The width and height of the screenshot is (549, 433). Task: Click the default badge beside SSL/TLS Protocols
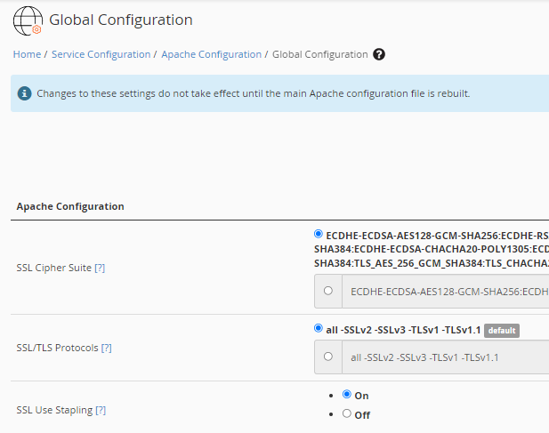coord(501,330)
